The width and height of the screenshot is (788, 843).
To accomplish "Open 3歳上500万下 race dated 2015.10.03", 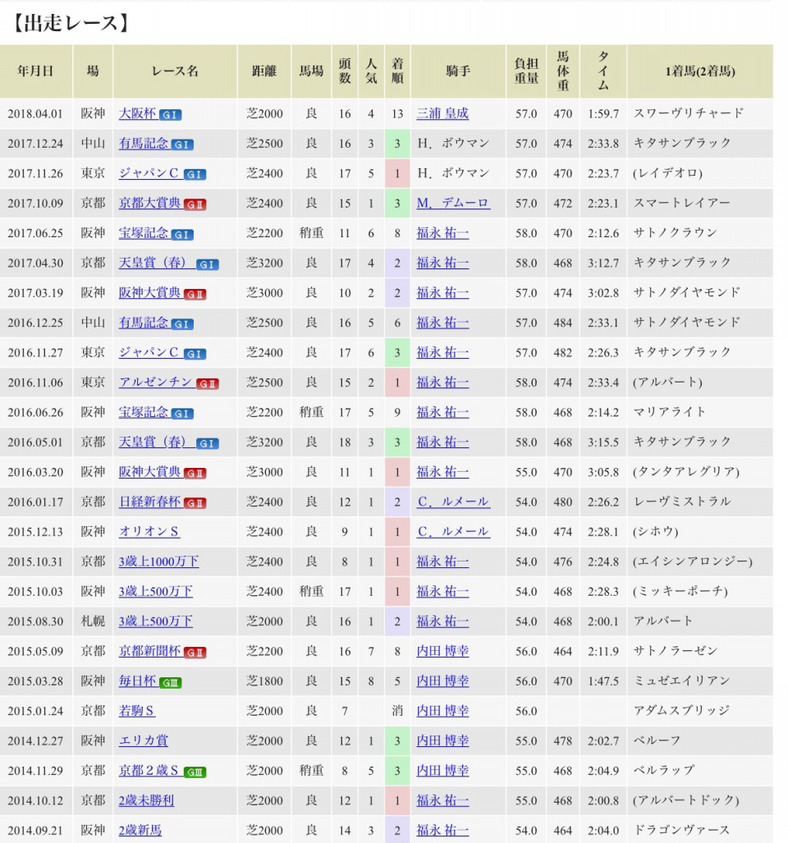I will pos(156,591).
